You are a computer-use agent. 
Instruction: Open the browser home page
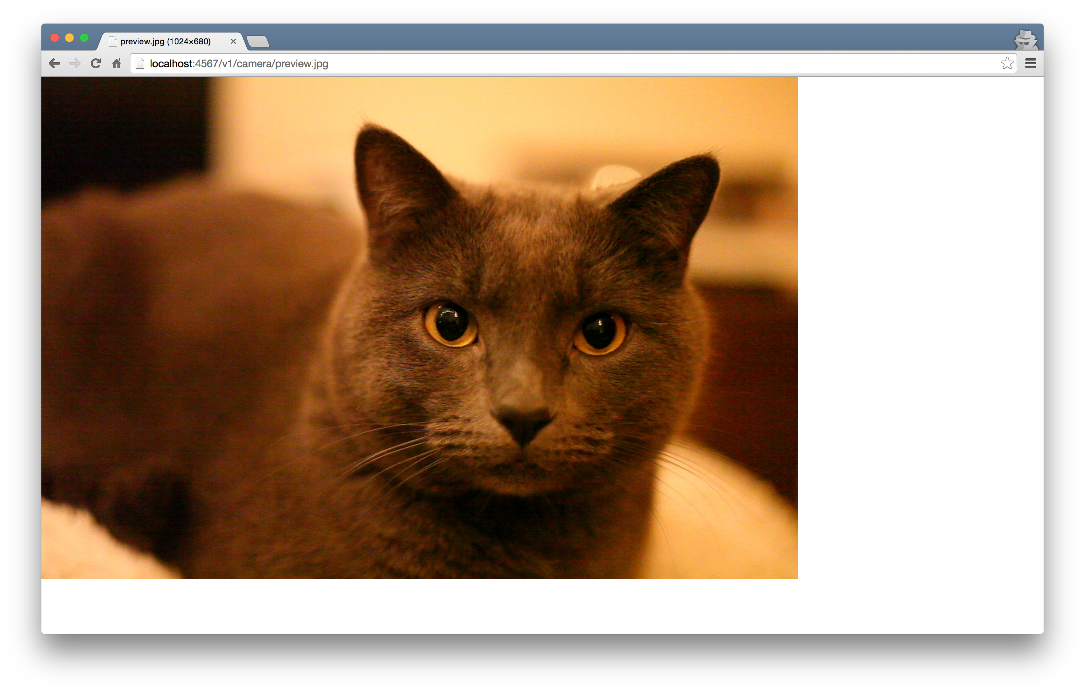pyautogui.click(x=117, y=64)
